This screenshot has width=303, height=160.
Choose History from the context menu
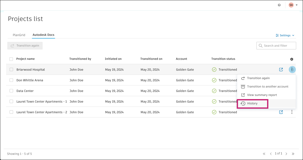[252, 103]
